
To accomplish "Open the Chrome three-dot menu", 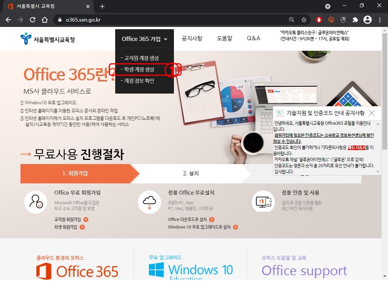I will pos(380,20).
